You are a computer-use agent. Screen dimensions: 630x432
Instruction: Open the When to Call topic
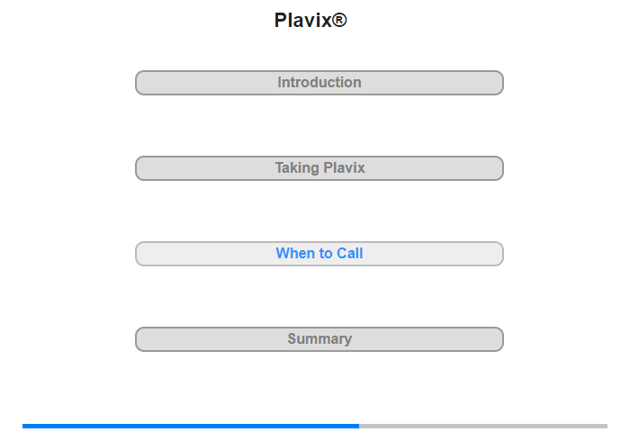click(x=319, y=254)
